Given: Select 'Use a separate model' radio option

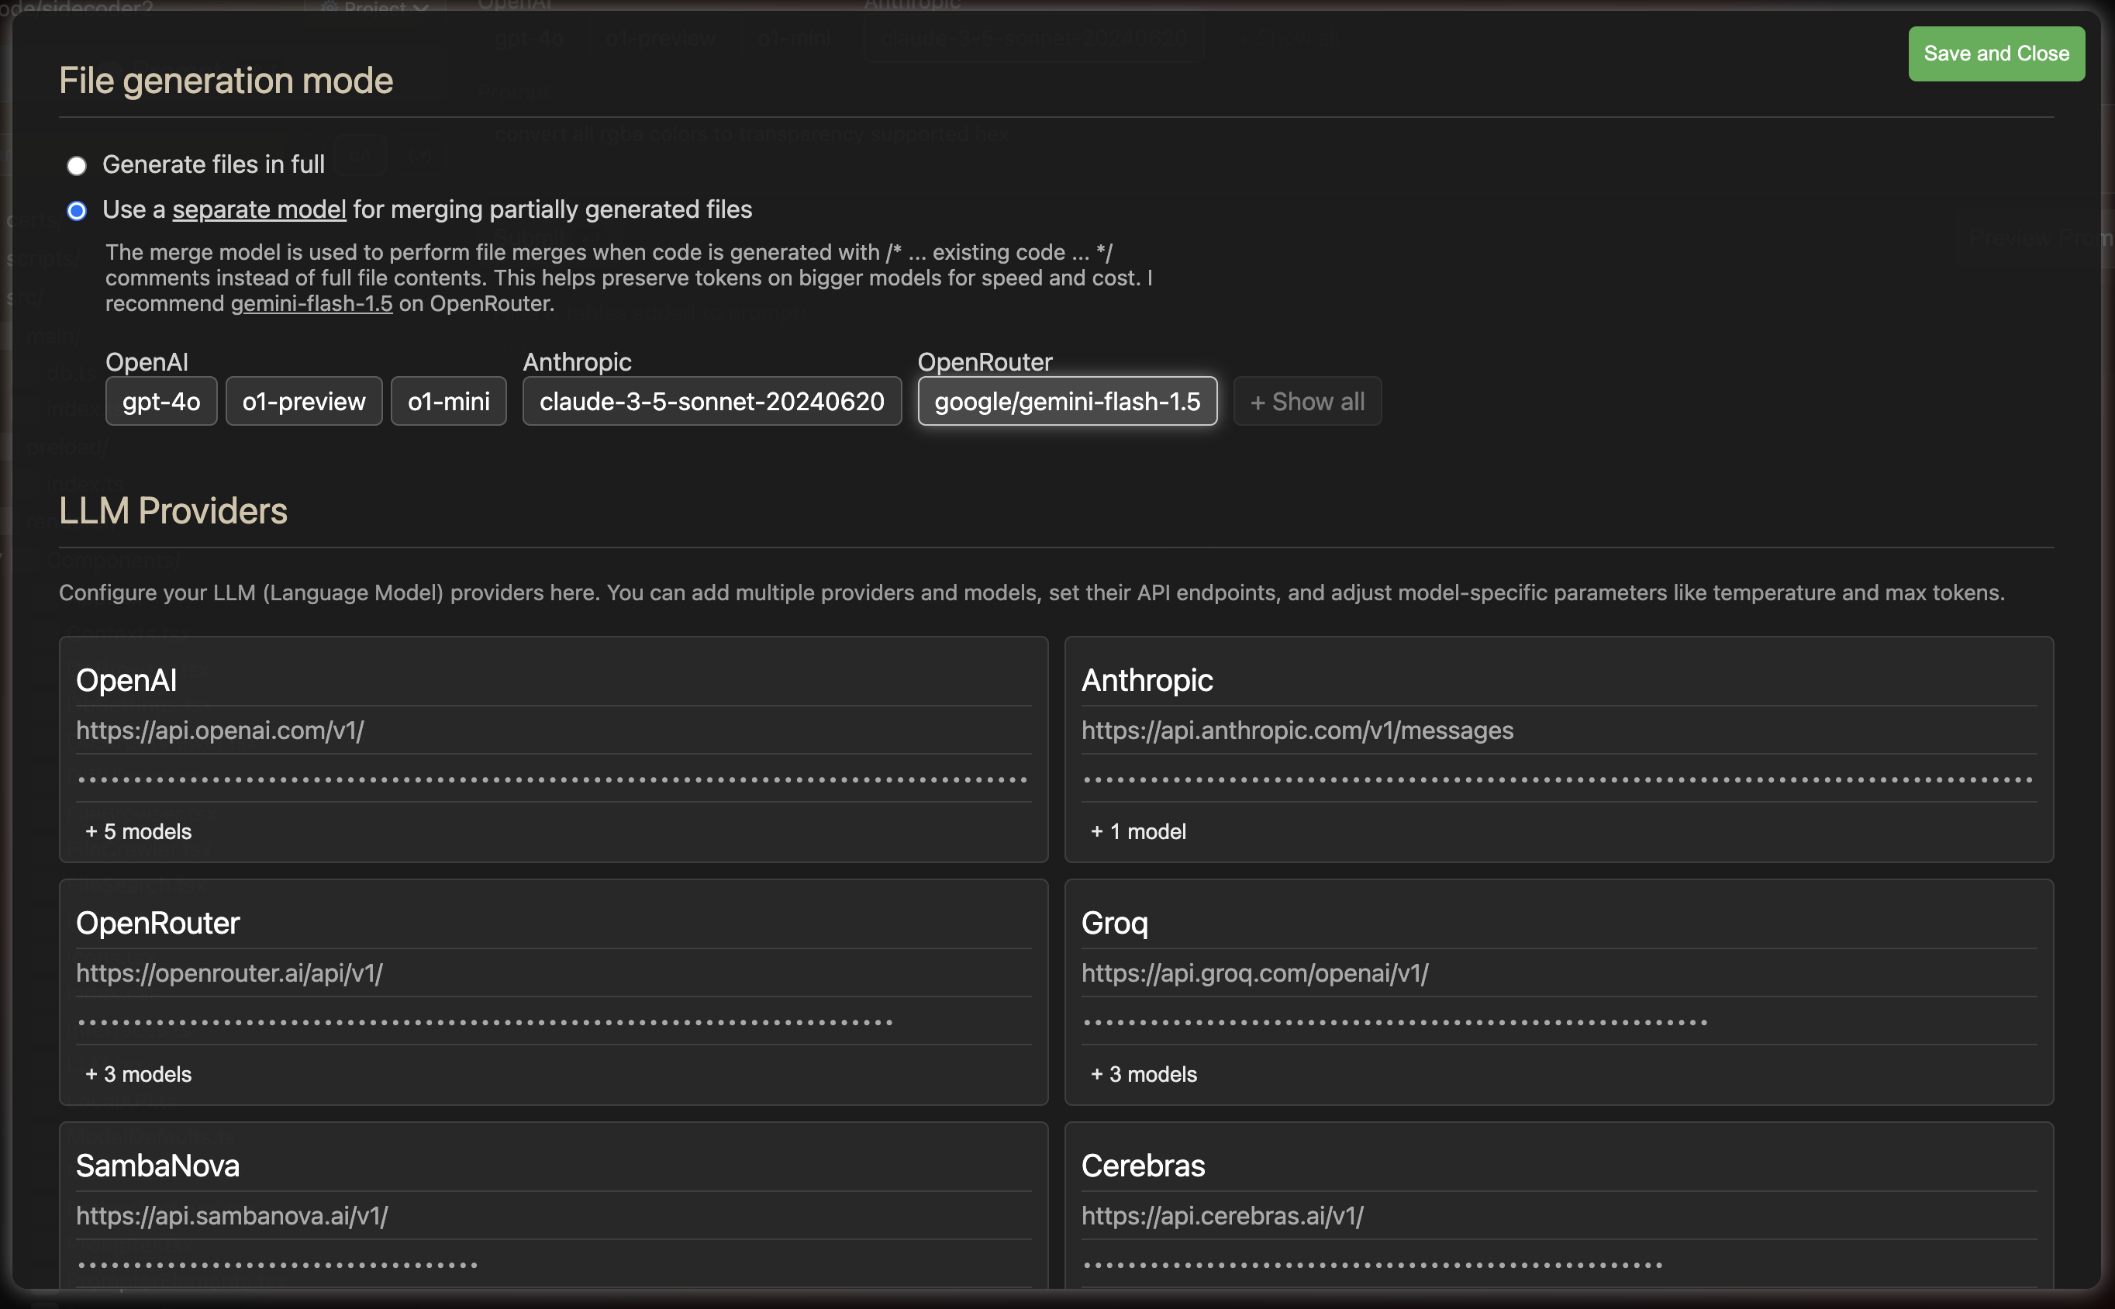Looking at the screenshot, I should click(x=77, y=210).
